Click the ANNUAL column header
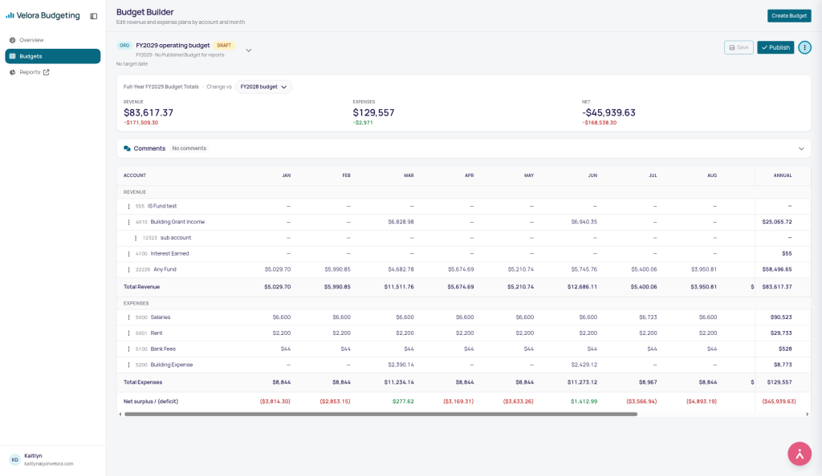The image size is (822, 476). (783, 175)
